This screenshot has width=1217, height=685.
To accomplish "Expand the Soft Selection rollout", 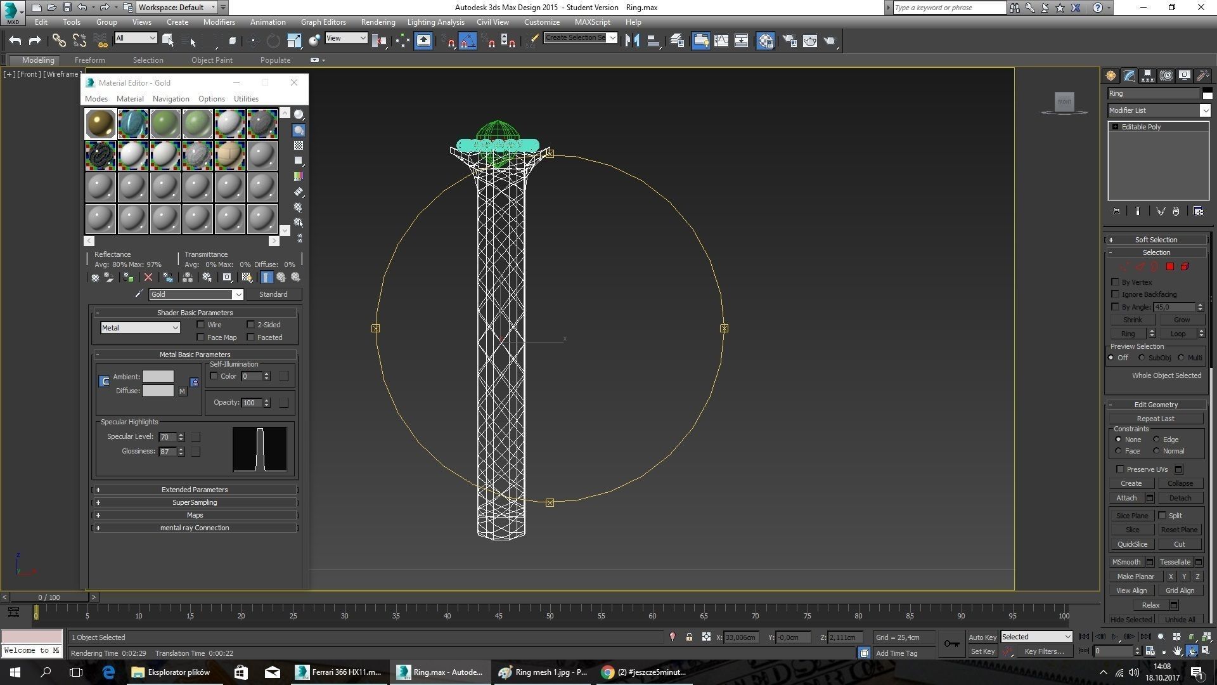I will (1156, 240).
